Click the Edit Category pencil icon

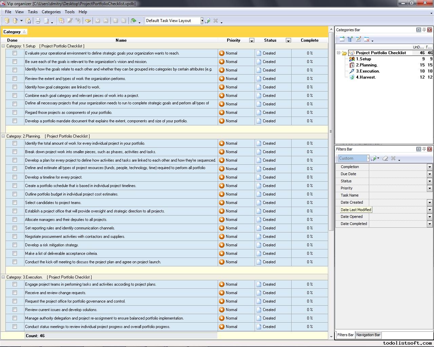358,39
